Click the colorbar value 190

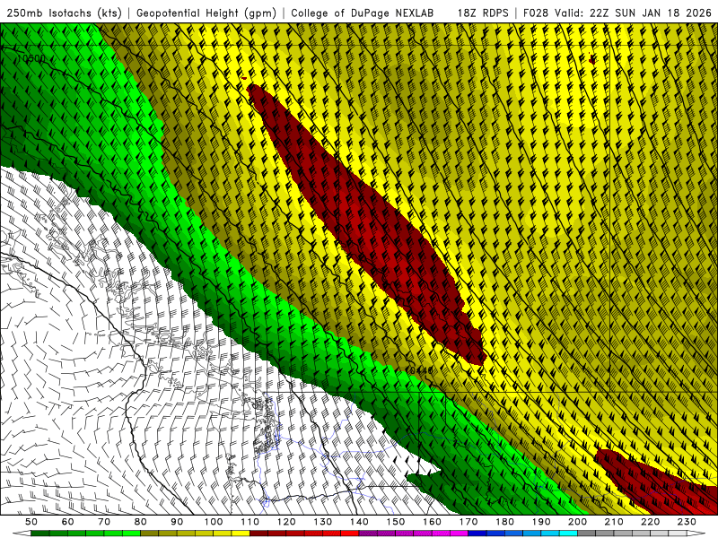coord(541,522)
